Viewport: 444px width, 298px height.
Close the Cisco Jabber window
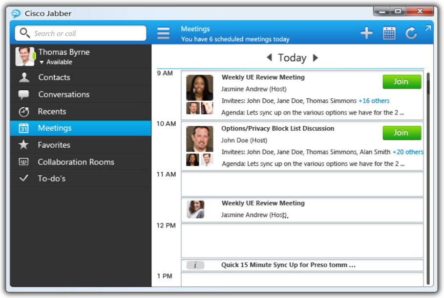(x=420, y=11)
